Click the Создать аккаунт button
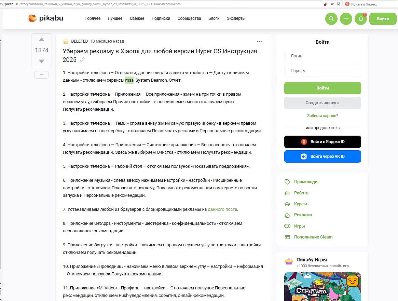The height and width of the screenshot is (301, 398). (x=322, y=103)
